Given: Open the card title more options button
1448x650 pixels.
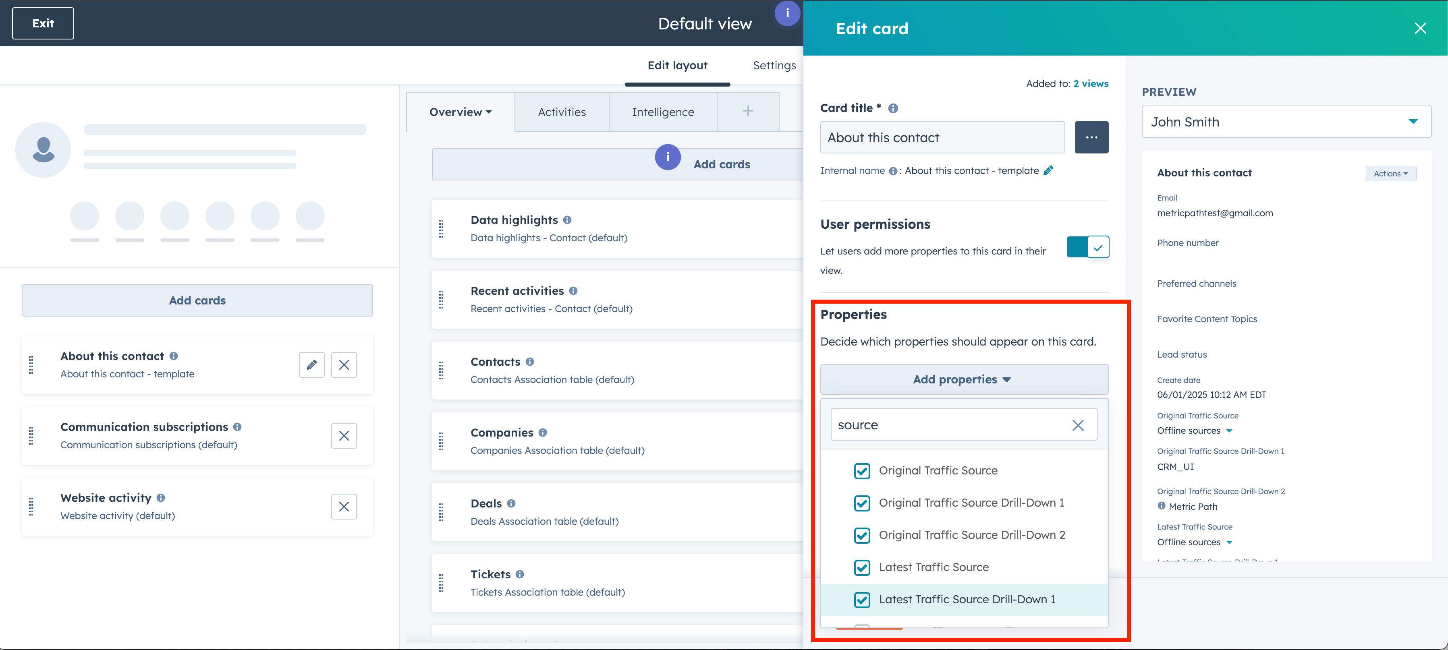Looking at the screenshot, I should click(x=1091, y=138).
